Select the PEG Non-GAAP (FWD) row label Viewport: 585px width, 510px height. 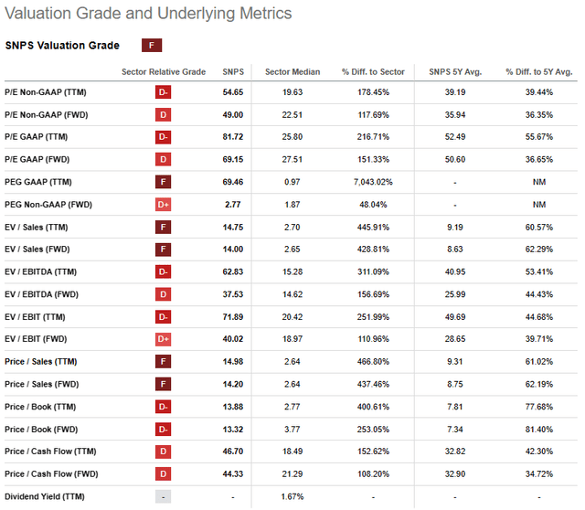click(x=48, y=205)
